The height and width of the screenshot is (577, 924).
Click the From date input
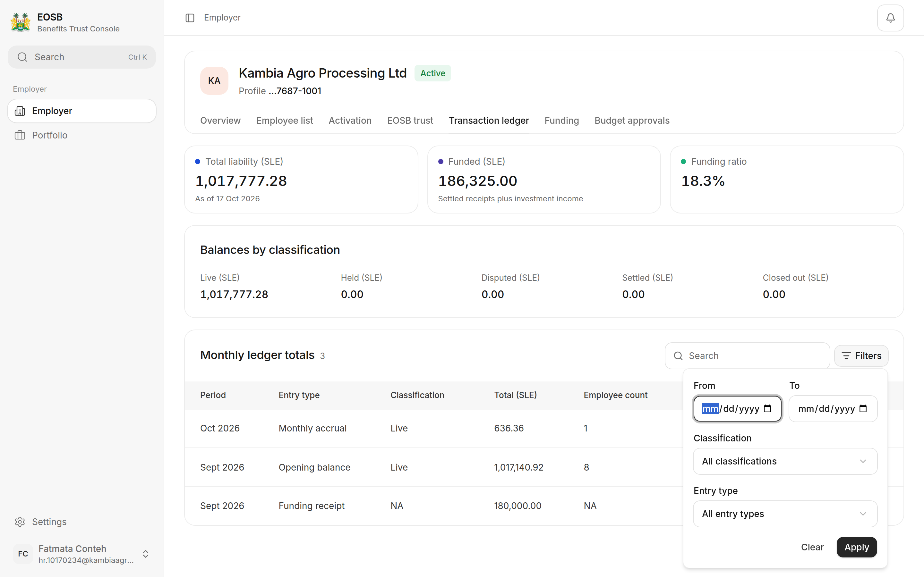point(737,408)
